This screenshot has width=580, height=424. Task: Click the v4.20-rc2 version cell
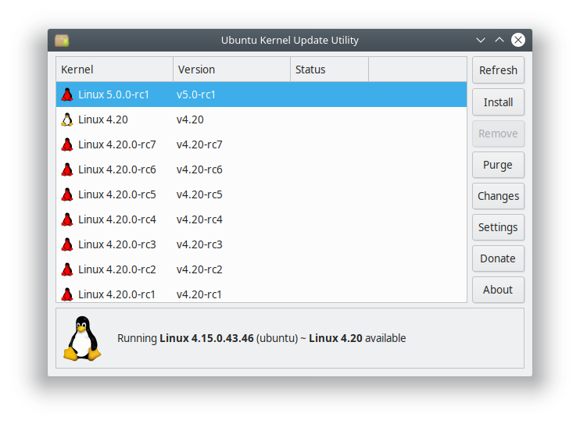click(x=199, y=269)
